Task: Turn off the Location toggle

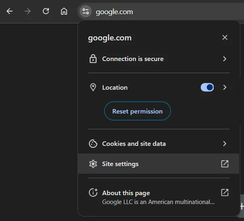Action: point(207,87)
